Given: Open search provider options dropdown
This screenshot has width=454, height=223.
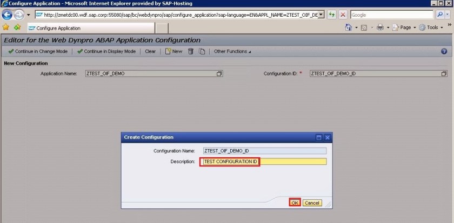Looking at the screenshot, I should tap(448, 15).
